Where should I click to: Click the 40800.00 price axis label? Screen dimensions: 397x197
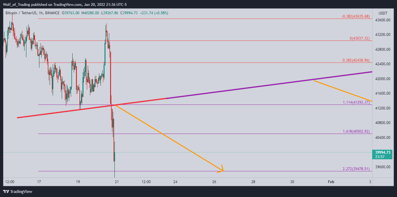pos(382,123)
